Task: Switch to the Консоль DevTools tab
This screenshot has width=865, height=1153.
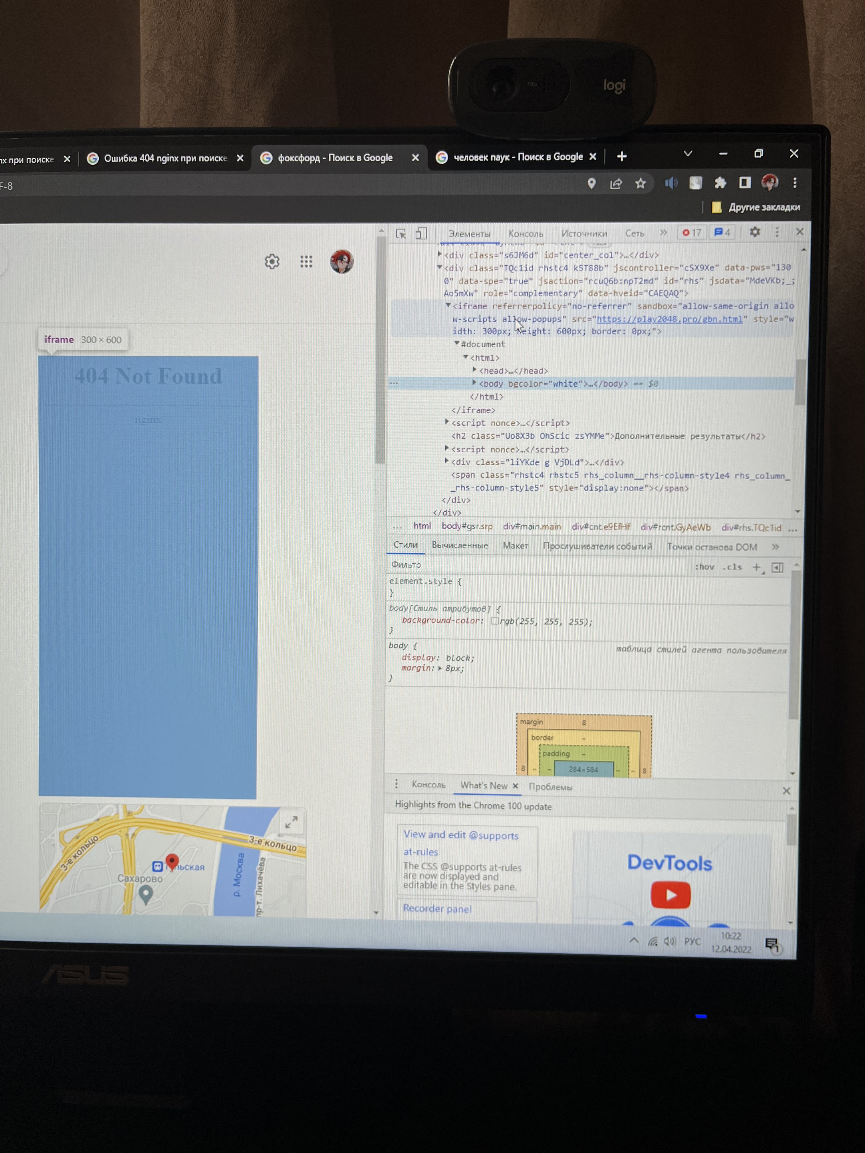Action: [x=525, y=234]
